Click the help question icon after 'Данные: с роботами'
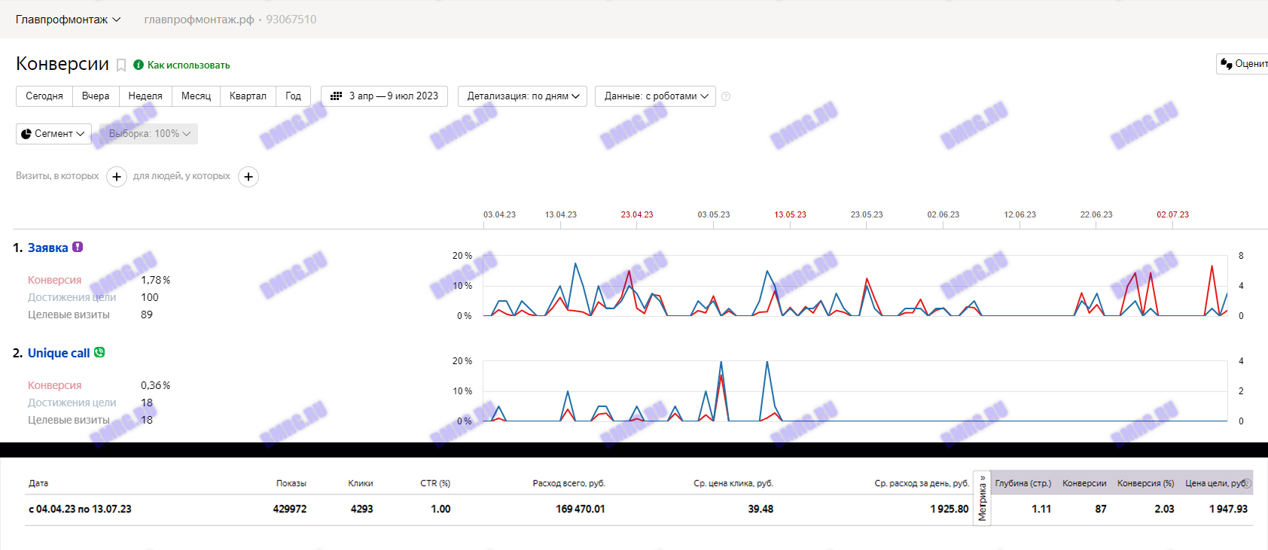 726,96
